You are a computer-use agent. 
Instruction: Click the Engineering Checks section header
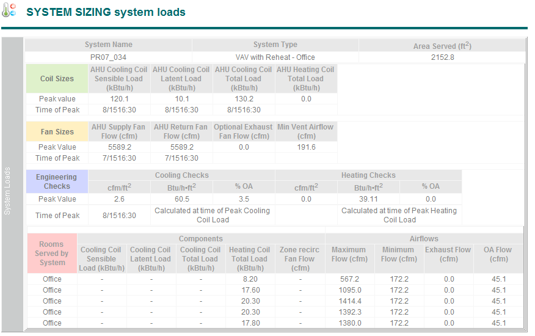(x=57, y=181)
